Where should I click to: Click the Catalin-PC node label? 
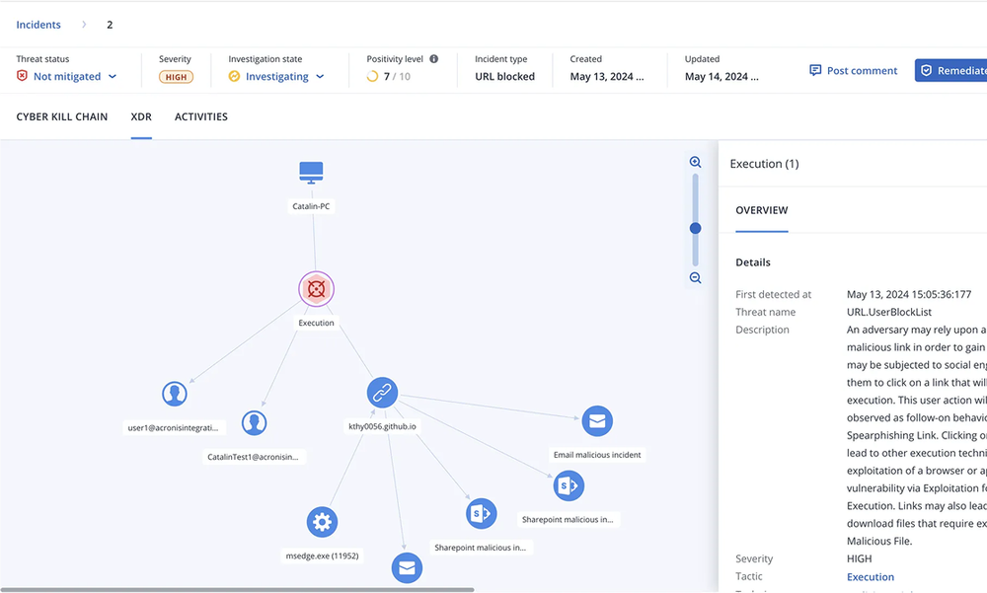click(x=311, y=206)
